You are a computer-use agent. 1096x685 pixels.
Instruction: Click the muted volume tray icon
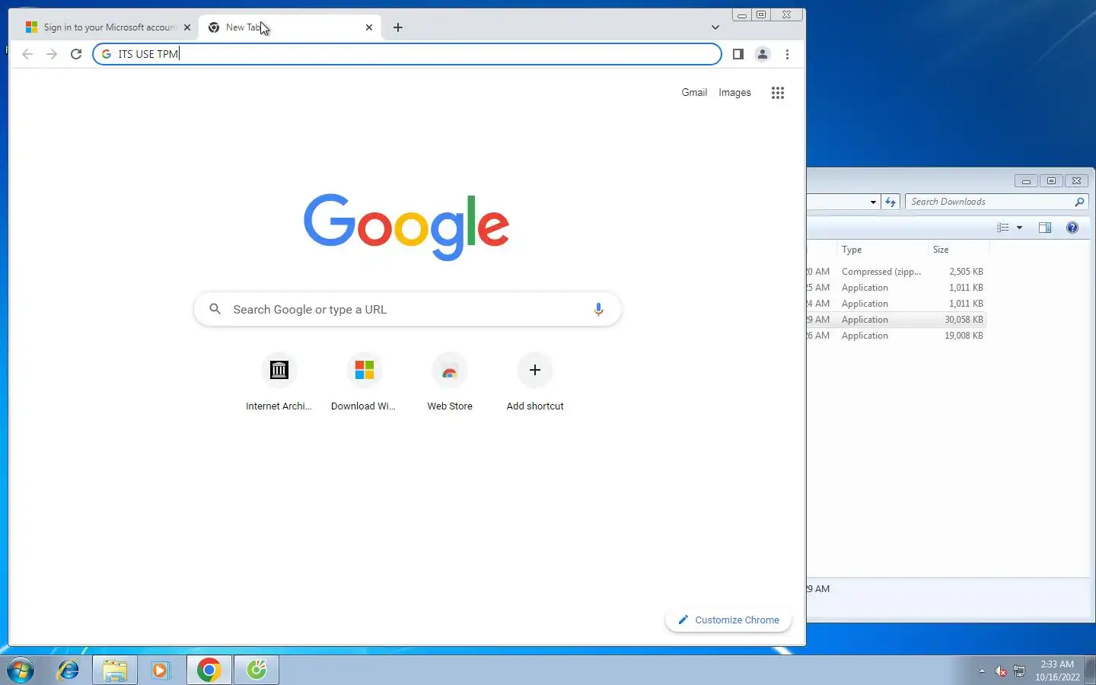pyautogui.click(x=1001, y=671)
